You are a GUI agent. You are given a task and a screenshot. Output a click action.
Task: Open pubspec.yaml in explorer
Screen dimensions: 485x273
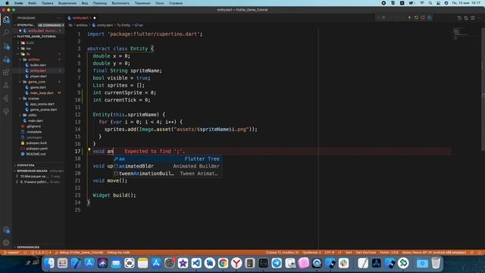tap(36, 149)
